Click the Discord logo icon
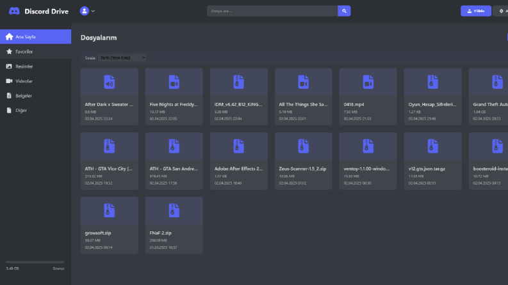Image resolution: width=508 pixels, height=285 pixels. point(14,12)
